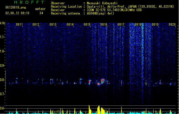Image resolution: width=179 pixels, height=114 pixels.
Task: Click the 0.8 kHz axis label
Action: point(2,80)
